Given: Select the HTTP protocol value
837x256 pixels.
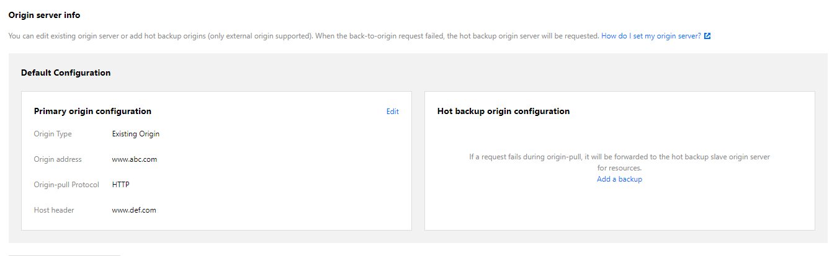Looking at the screenshot, I should [x=121, y=185].
